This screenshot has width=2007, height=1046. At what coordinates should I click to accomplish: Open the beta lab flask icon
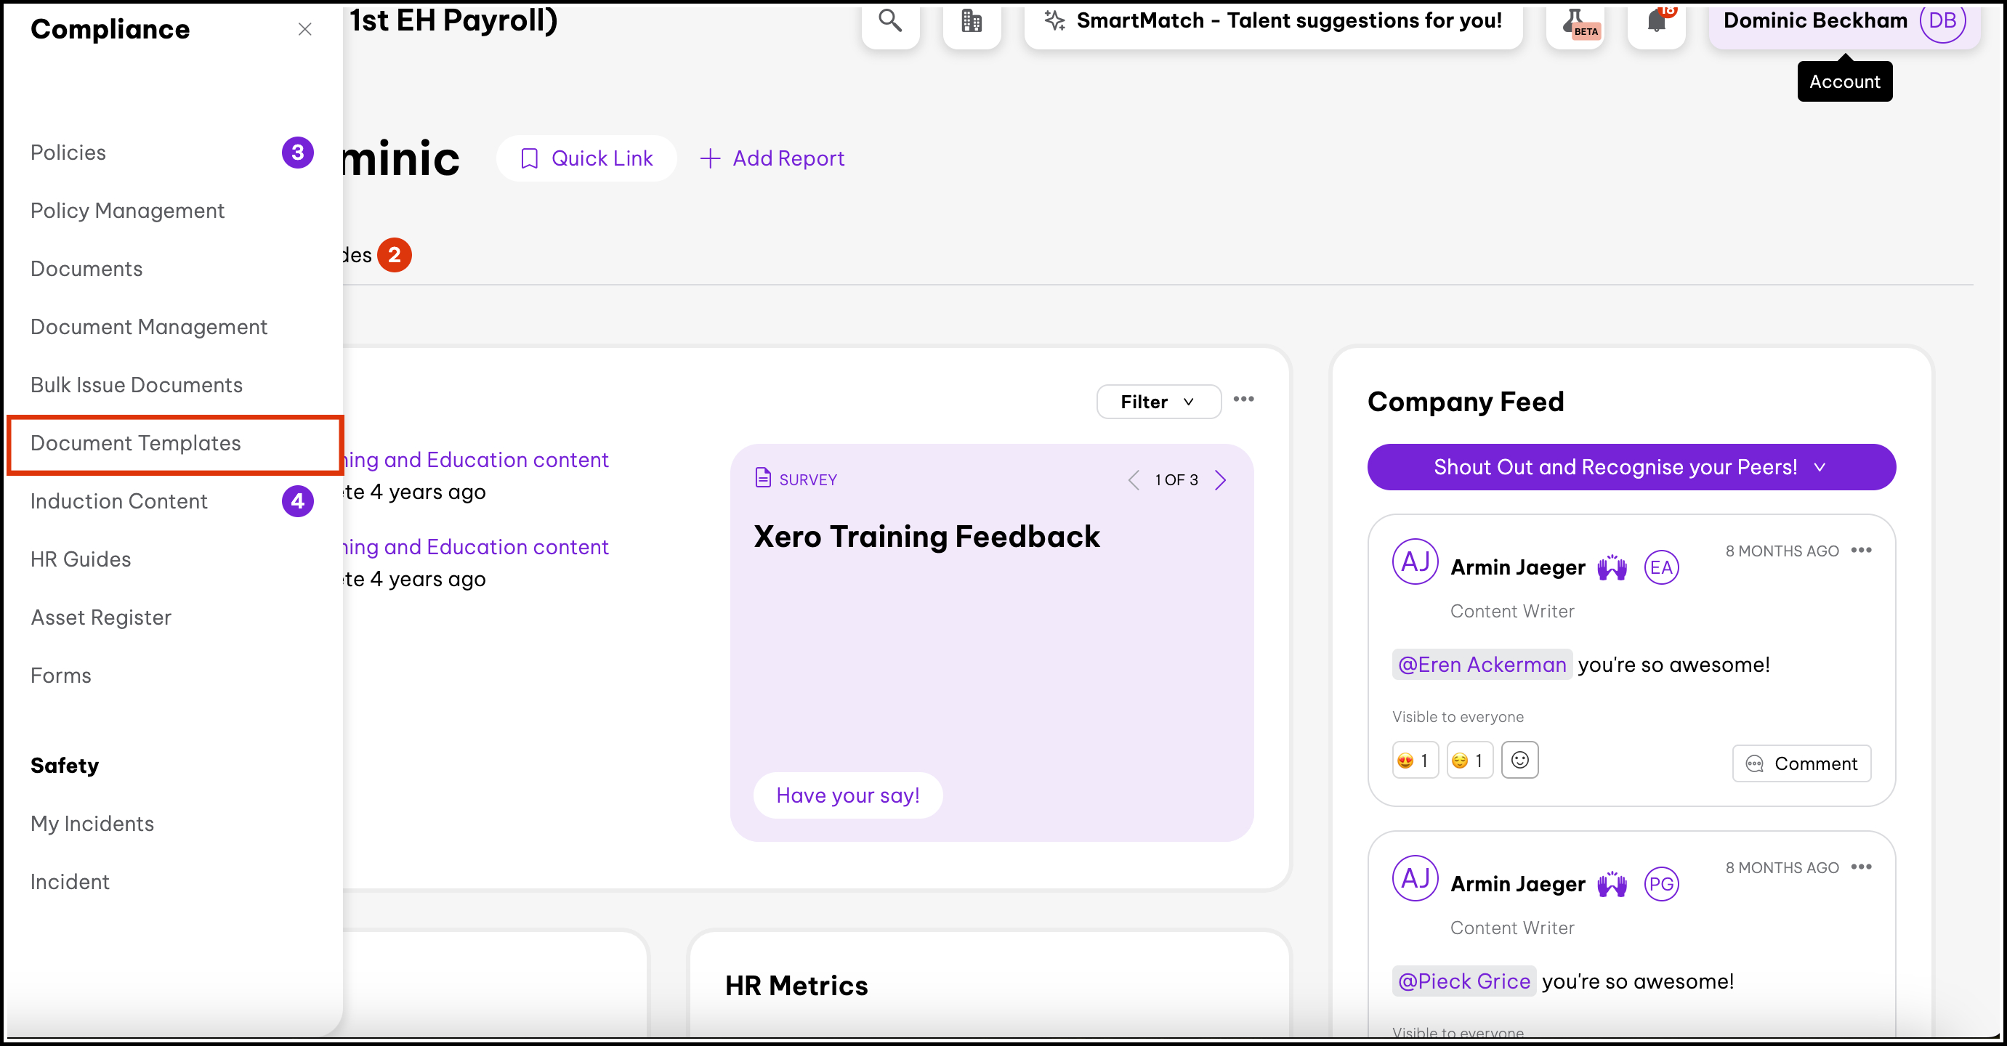1575,23
